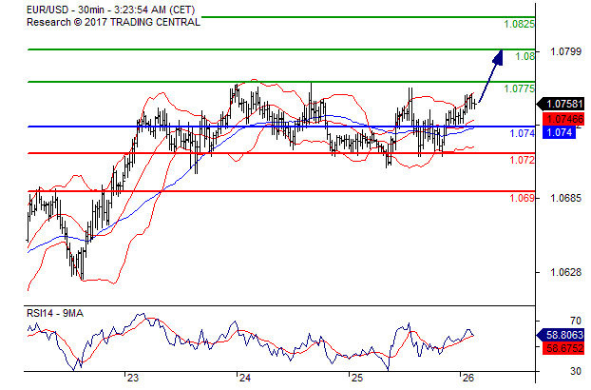This screenshot has height=390, width=591.
Task: Click the black current price tag 1.07581
Action: [x=561, y=104]
